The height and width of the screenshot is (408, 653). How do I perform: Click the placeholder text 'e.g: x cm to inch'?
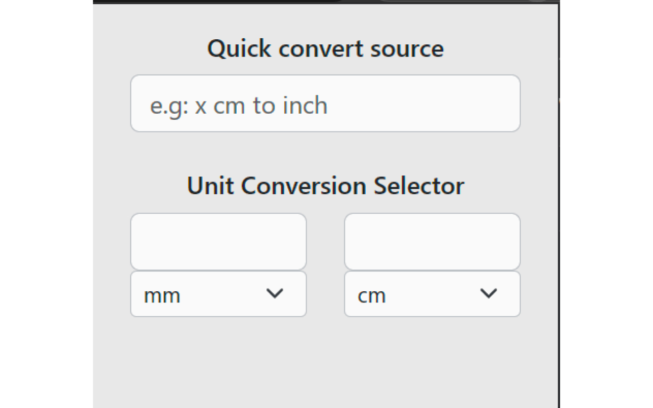(x=239, y=105)
